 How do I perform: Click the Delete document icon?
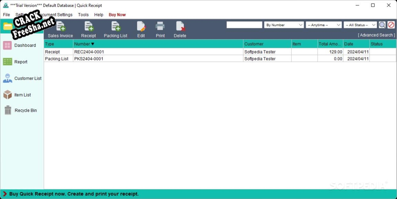click(x=180, y=27)
